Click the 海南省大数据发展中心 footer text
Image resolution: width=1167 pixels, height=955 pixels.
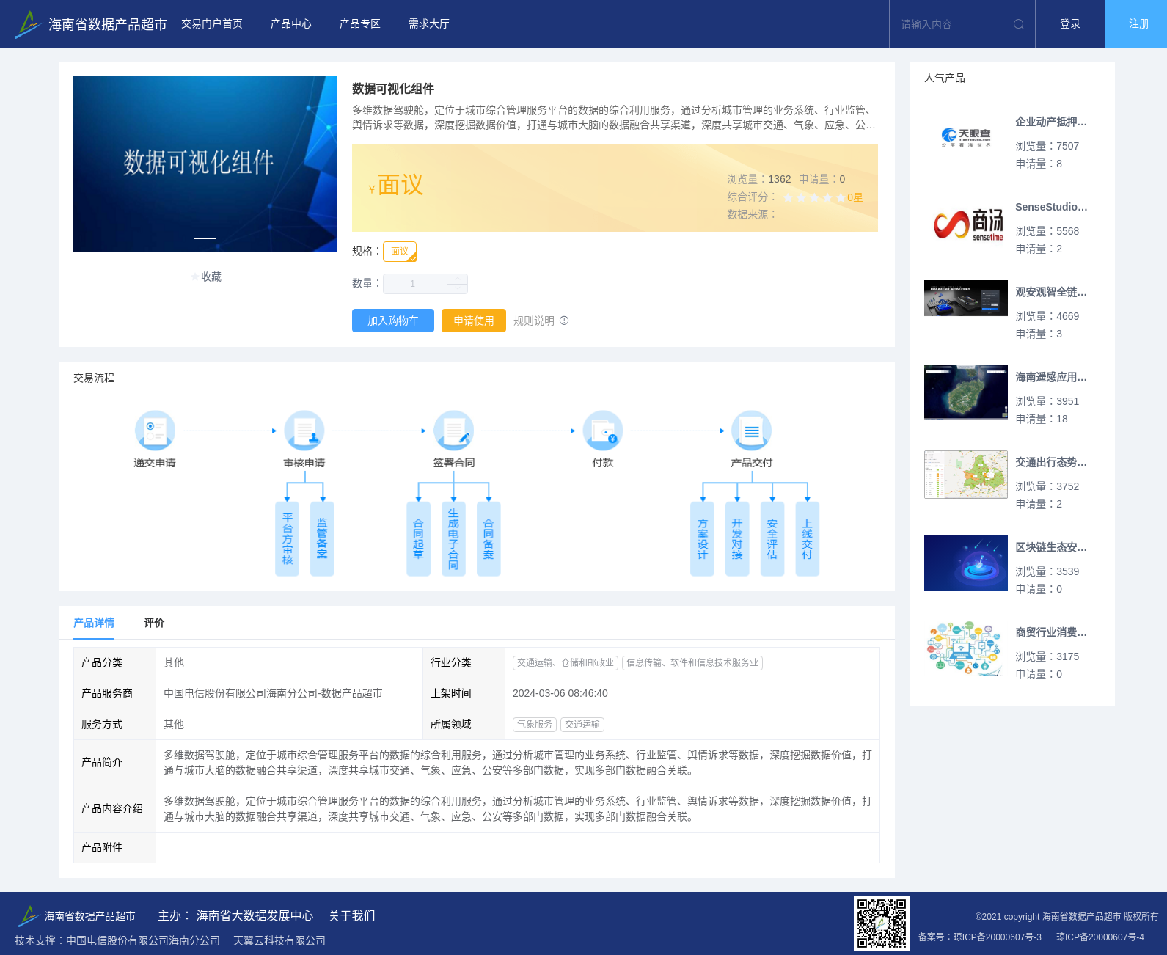pyautogui.click(x=255, y=915)
